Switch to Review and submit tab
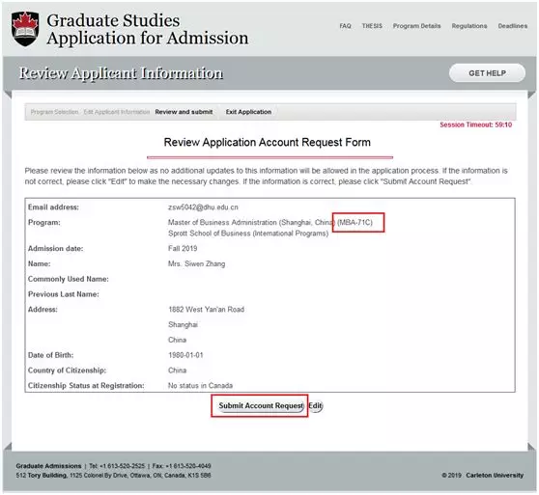The width and height of the screenshot is (539, 495). coord(184,112)
